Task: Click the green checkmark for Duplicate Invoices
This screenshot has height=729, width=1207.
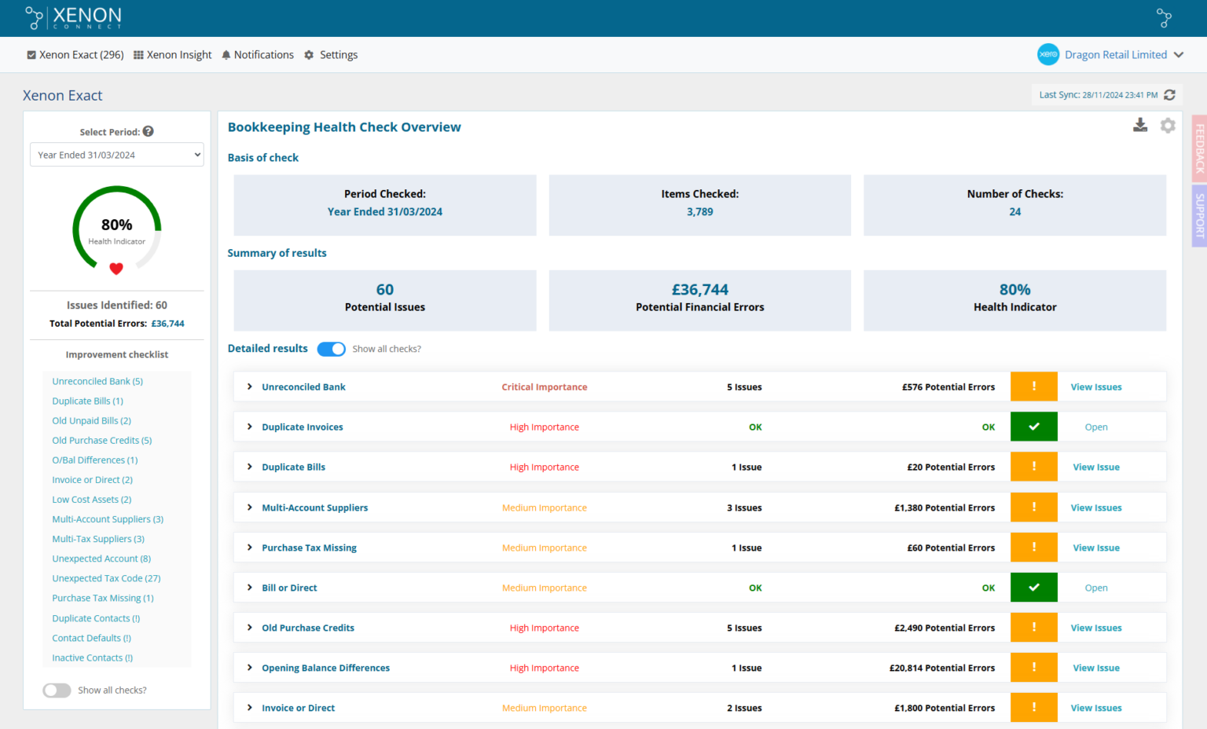Action: 1033,427
